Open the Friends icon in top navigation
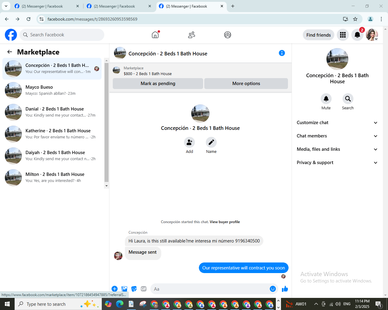The image size is (388, 310). click(192, 35)
